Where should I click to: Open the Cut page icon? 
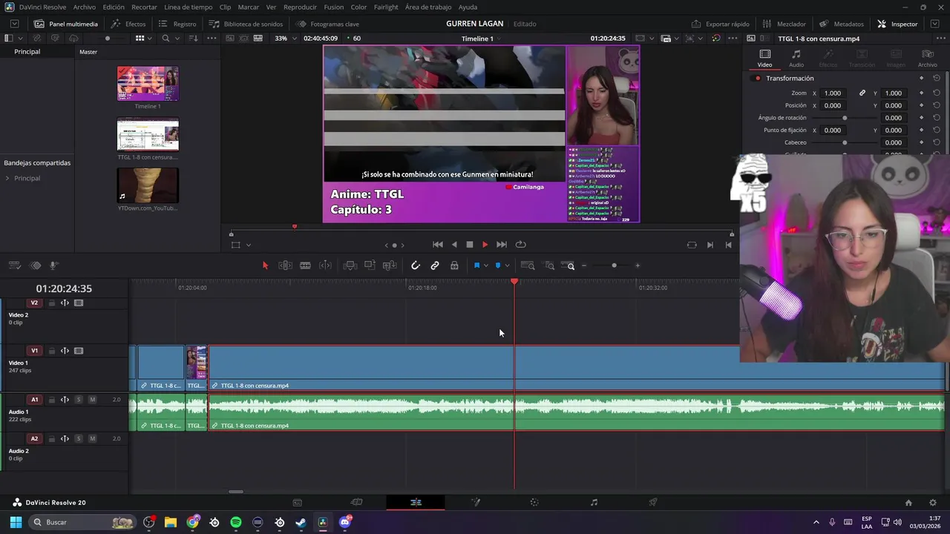click(356, 502)
